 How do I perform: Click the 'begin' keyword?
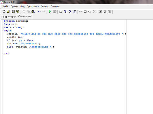pyautogui.click(x=8, y=31)
